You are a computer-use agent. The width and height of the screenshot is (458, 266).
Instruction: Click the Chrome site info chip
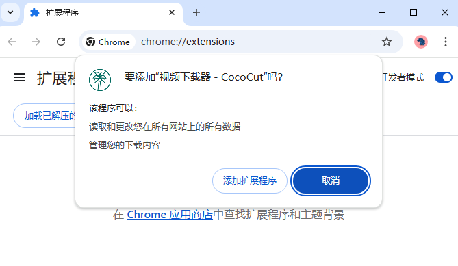click(107, 42)
